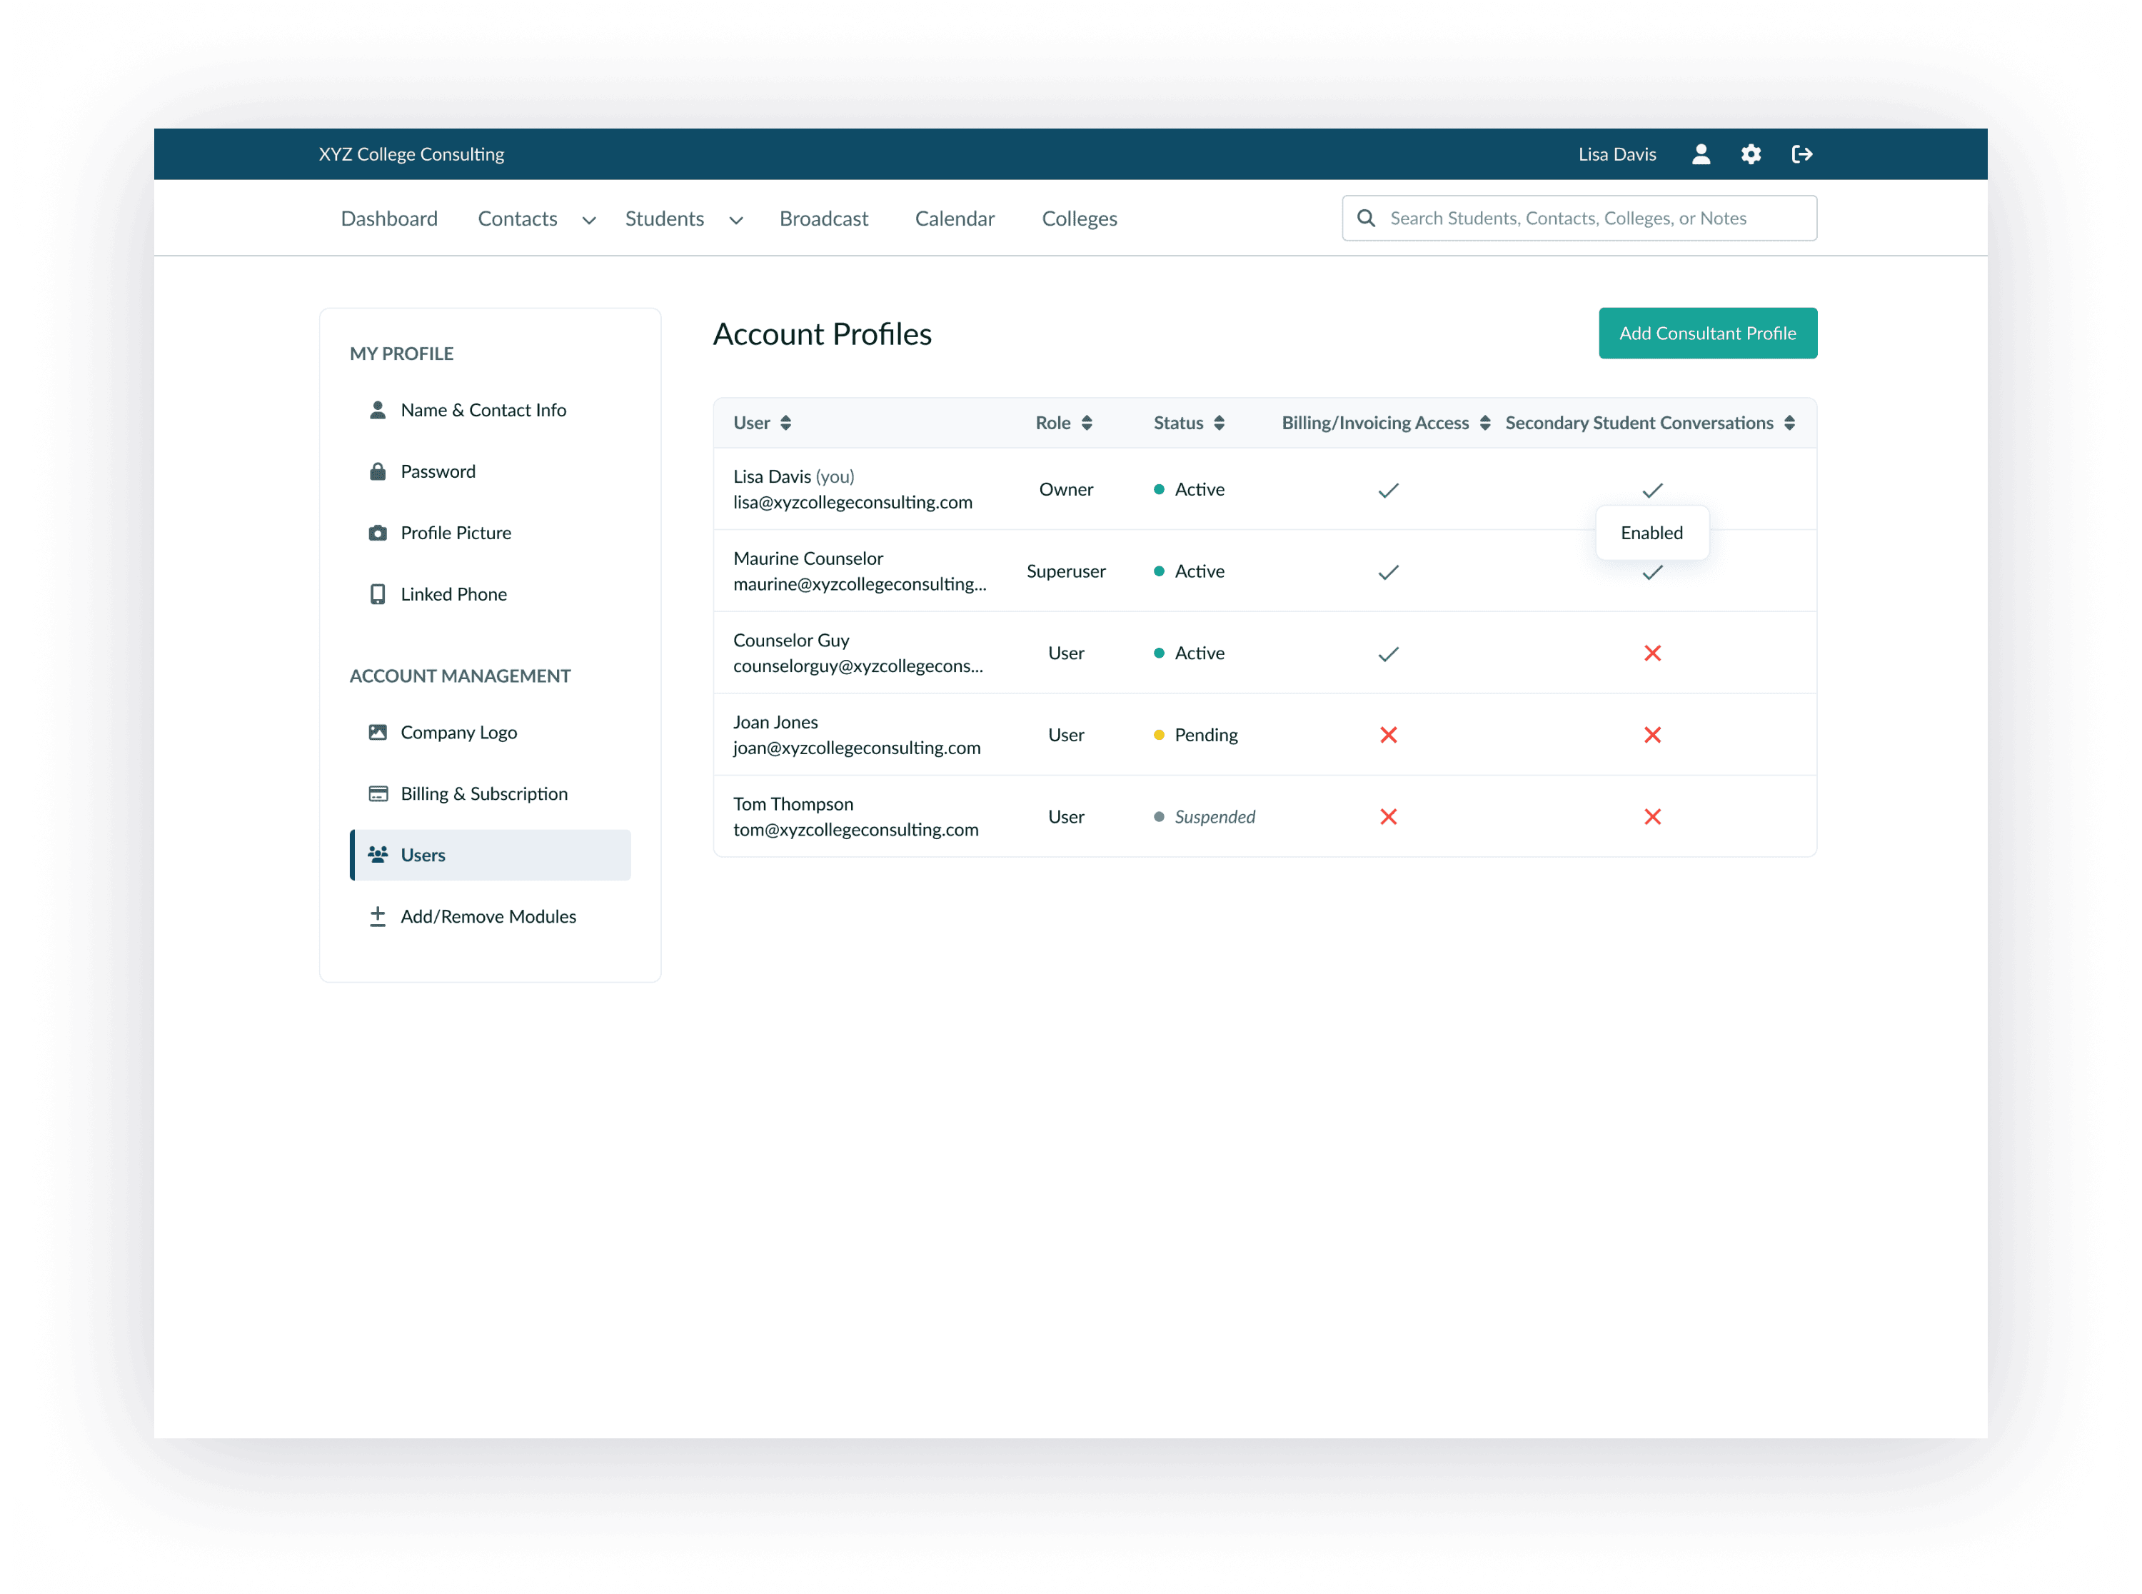Click the Billing & Subscription card icon

(378, 793)
